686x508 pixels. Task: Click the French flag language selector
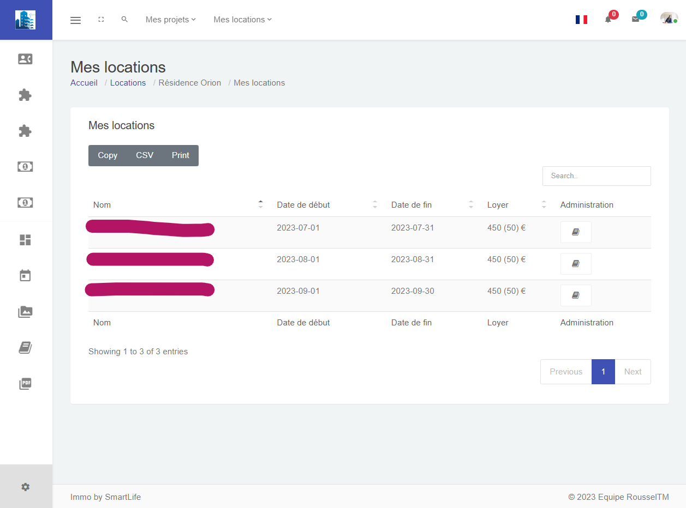(581, 20)
